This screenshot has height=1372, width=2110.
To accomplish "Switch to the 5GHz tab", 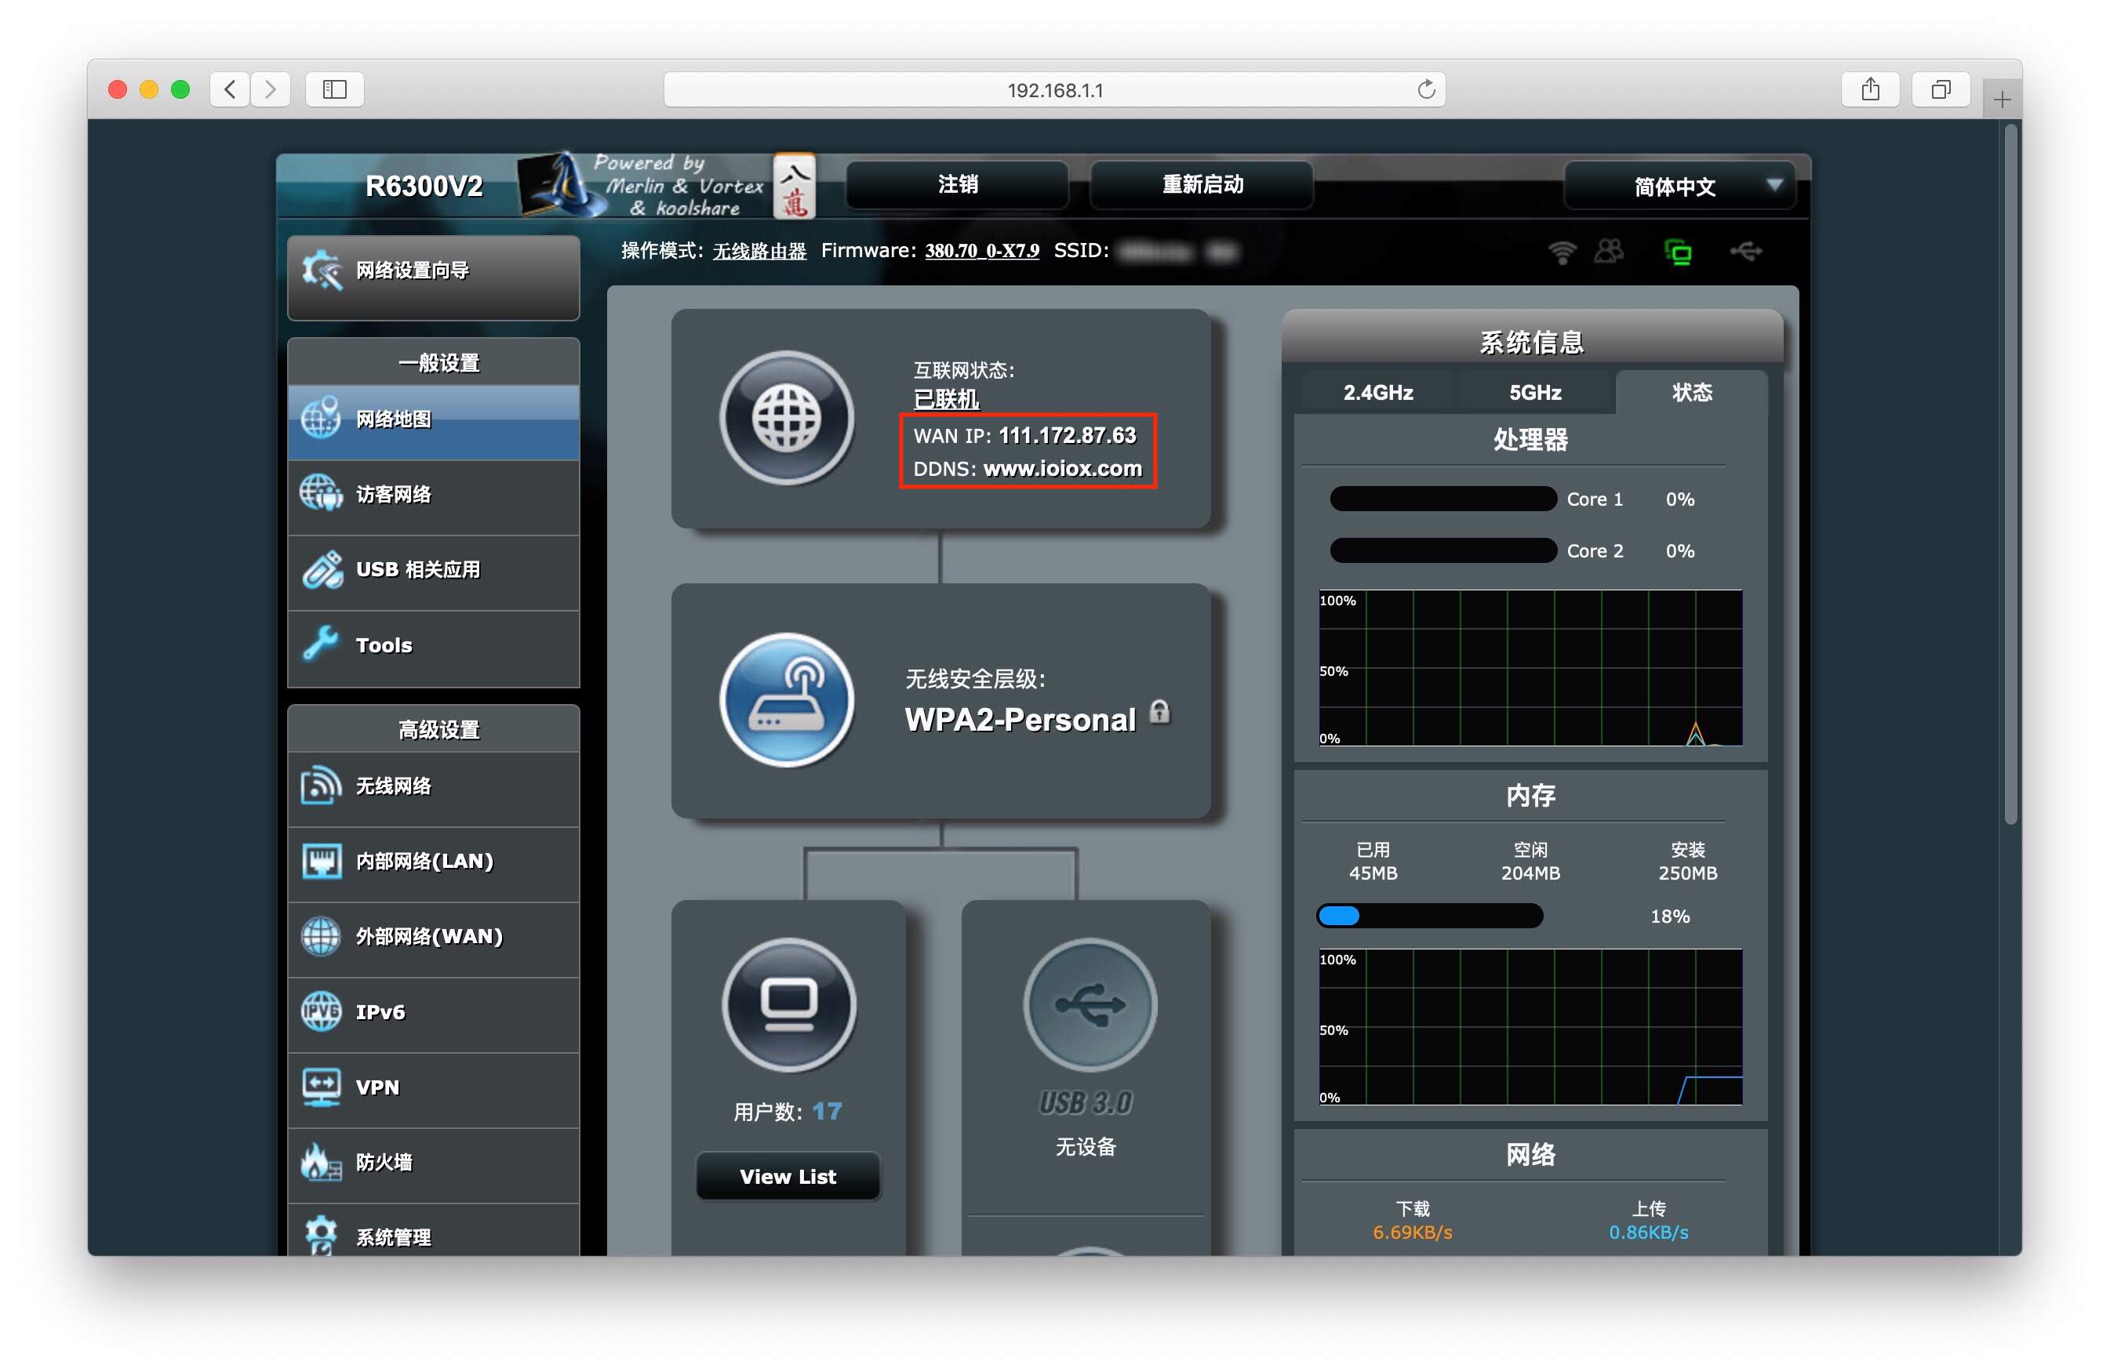I will coord(1534,393).
